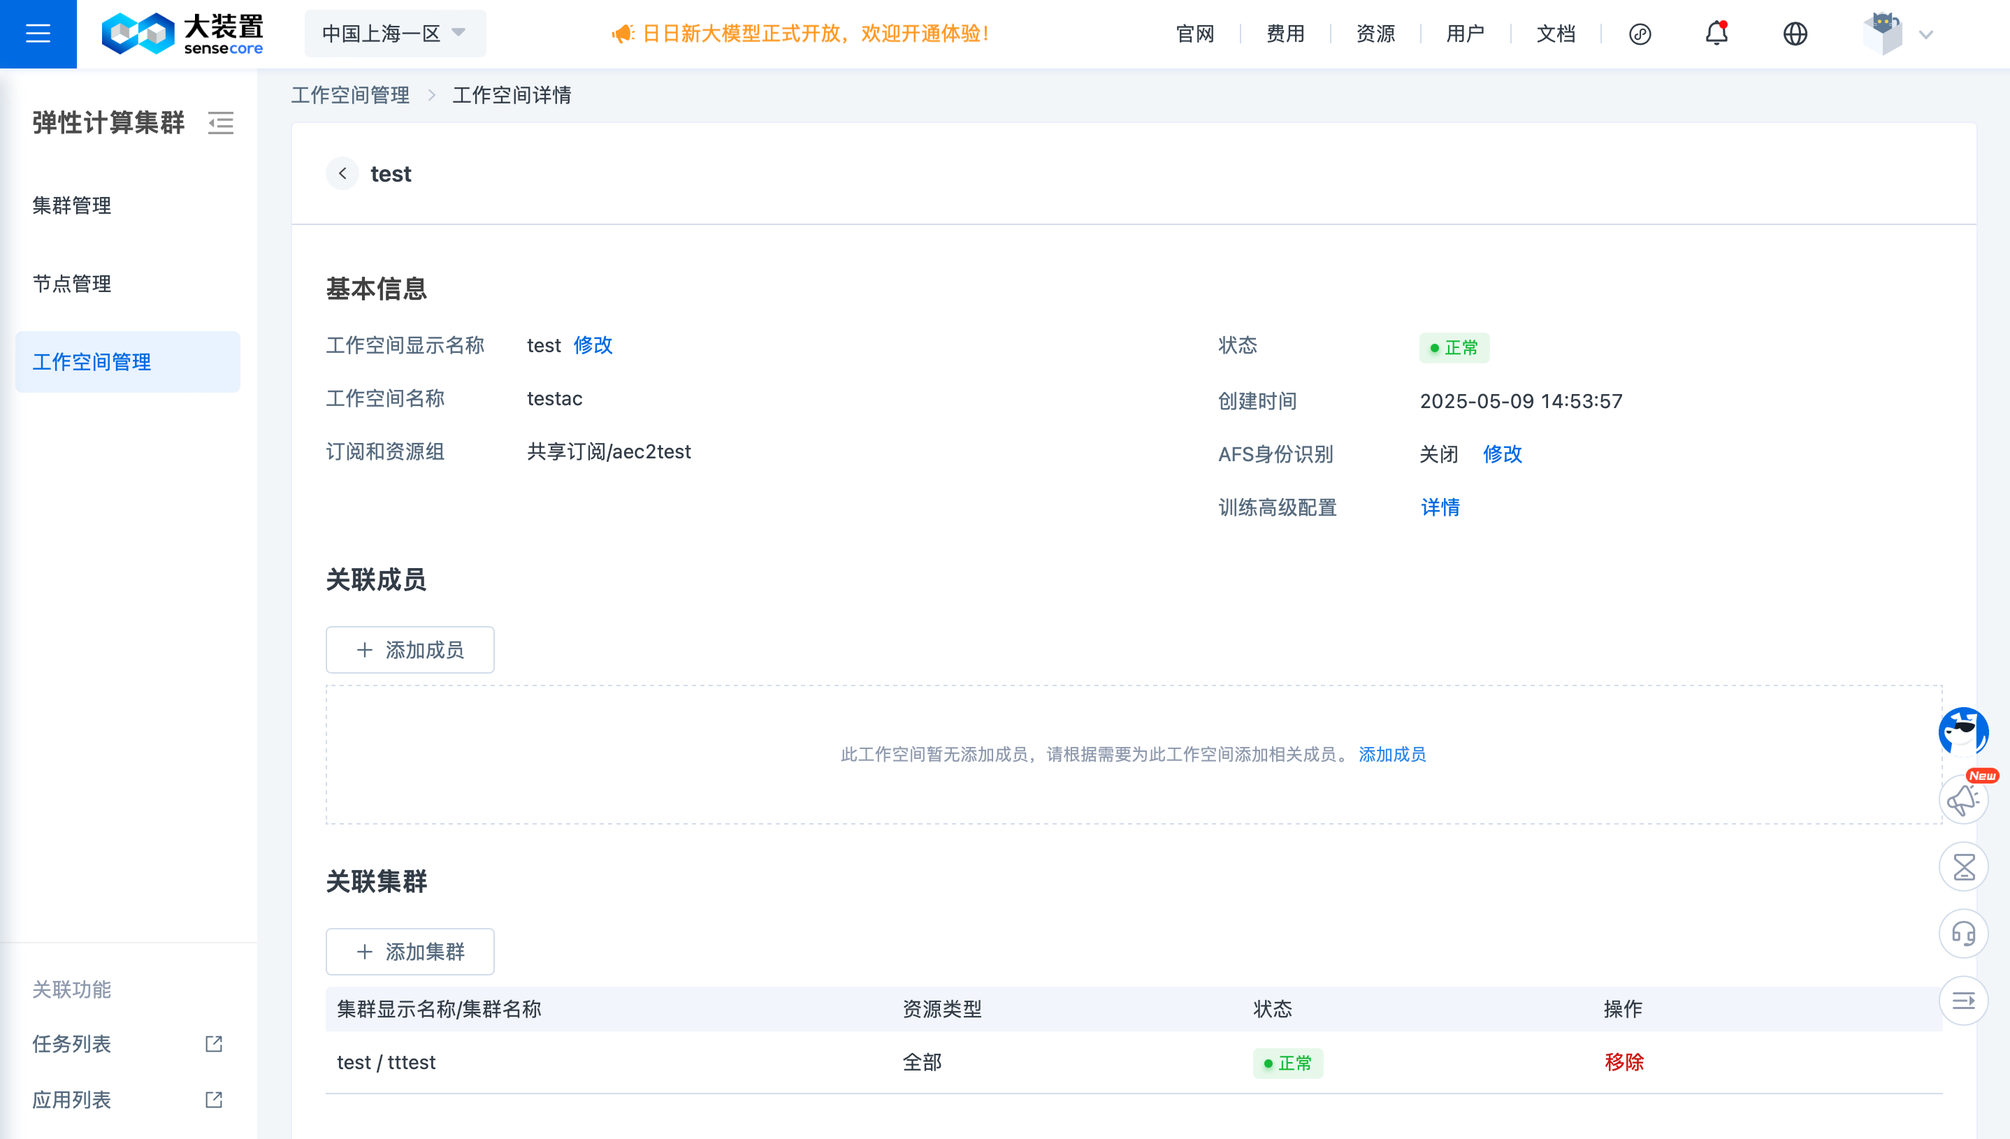Open the 资源 menu item
Screen dimensions: 2010x1139
pyautogui.click(x=1375, y=34)
